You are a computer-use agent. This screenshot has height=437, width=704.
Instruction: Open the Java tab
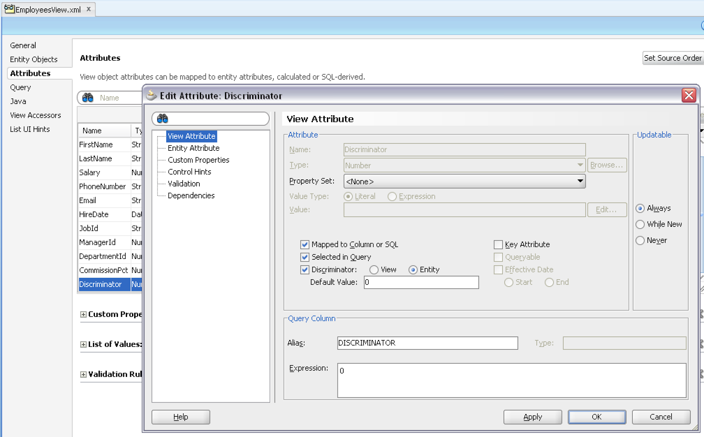coord(18,101)
